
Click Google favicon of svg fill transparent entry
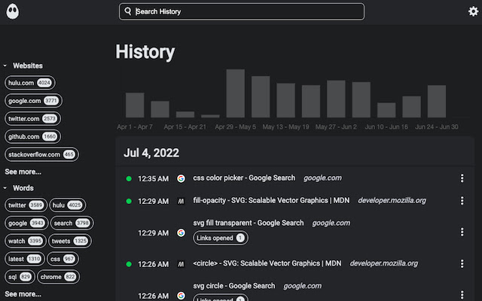(181, 233)
